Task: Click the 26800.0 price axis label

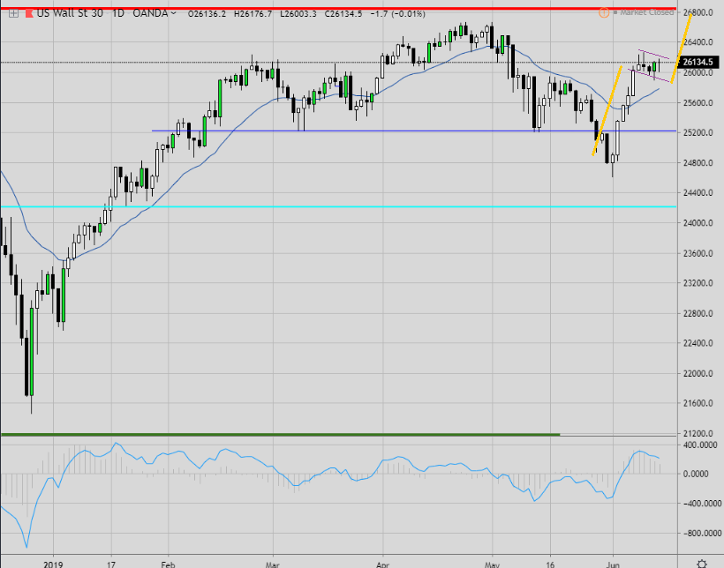Action: 700,12
